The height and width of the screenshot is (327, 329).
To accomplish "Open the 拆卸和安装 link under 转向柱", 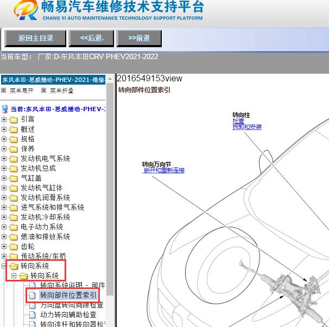I will click(247, 127).
